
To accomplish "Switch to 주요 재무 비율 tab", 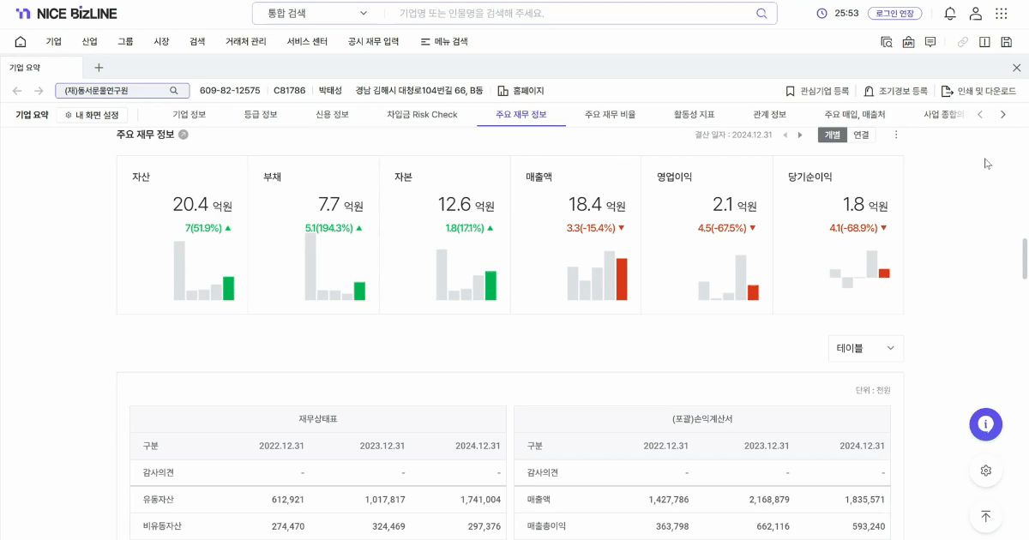I will pos(610,114).
